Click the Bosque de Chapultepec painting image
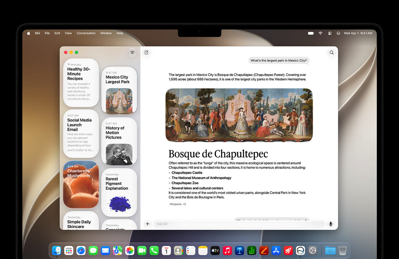Image resolution: width=399 pixels, height=259 pixels. [x=239, y=115]
